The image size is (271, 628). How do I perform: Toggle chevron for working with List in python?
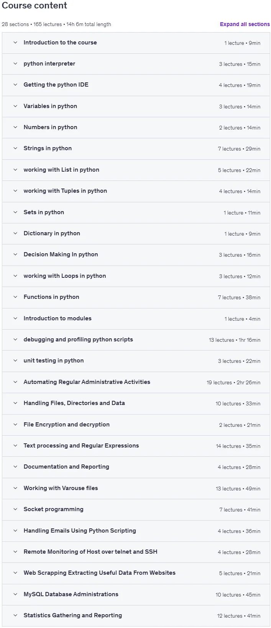(x=15, y=170)
